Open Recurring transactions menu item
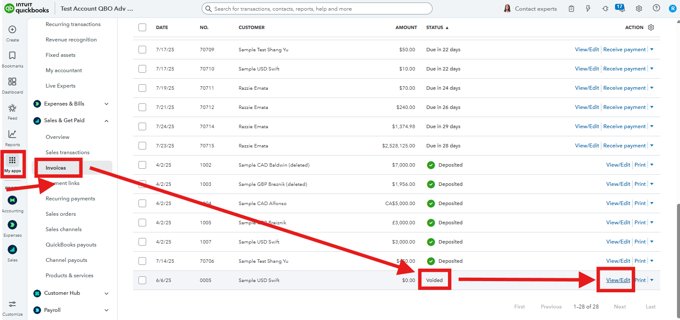The image size is (680, 320). tap(73, 24)
